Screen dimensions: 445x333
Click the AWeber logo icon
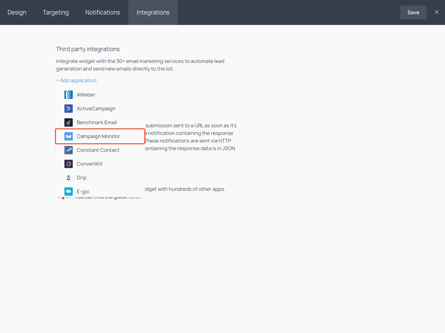click(68, 95)
